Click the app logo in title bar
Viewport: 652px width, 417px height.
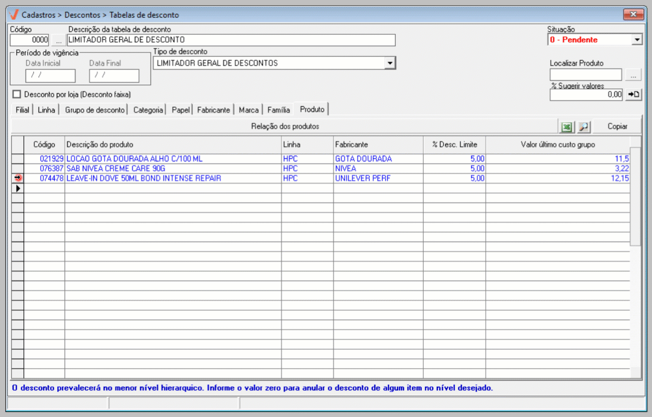14,15
